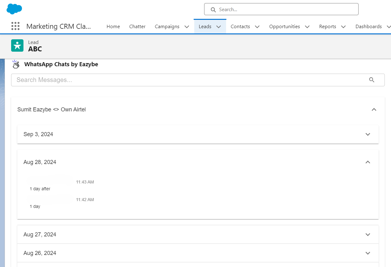Expand the Aug 26, 2024 section chevron
Image resolution: width=391 pixels, height=267 pixels.
(x=368, y=253)
